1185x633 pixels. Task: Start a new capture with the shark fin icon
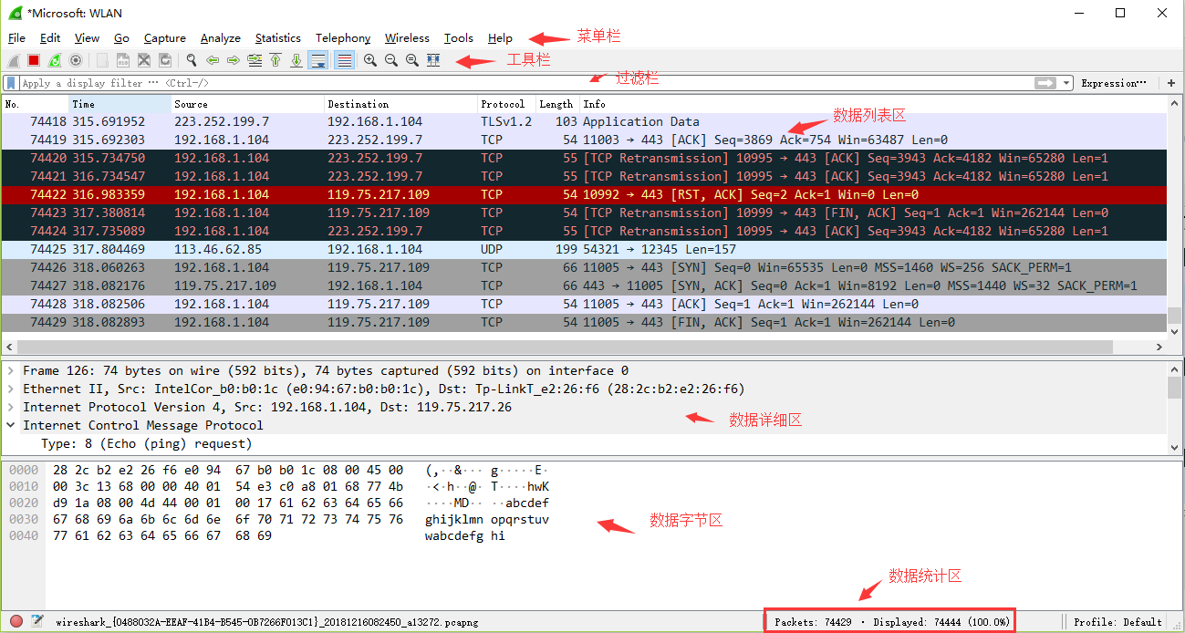[x=13, y=60]
